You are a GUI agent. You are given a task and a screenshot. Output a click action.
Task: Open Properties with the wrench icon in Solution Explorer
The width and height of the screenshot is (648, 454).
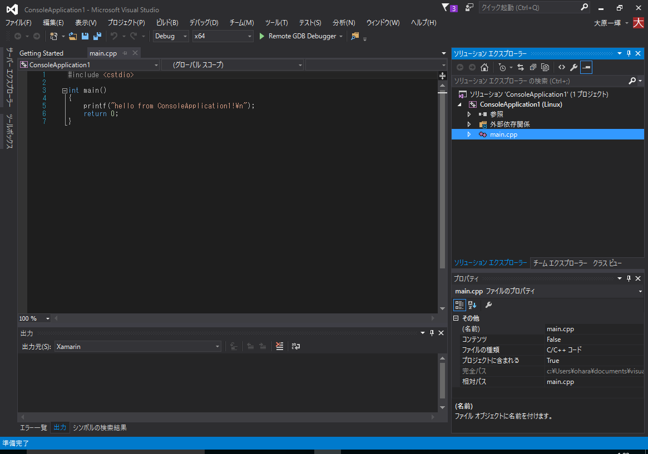pos(573,67)
